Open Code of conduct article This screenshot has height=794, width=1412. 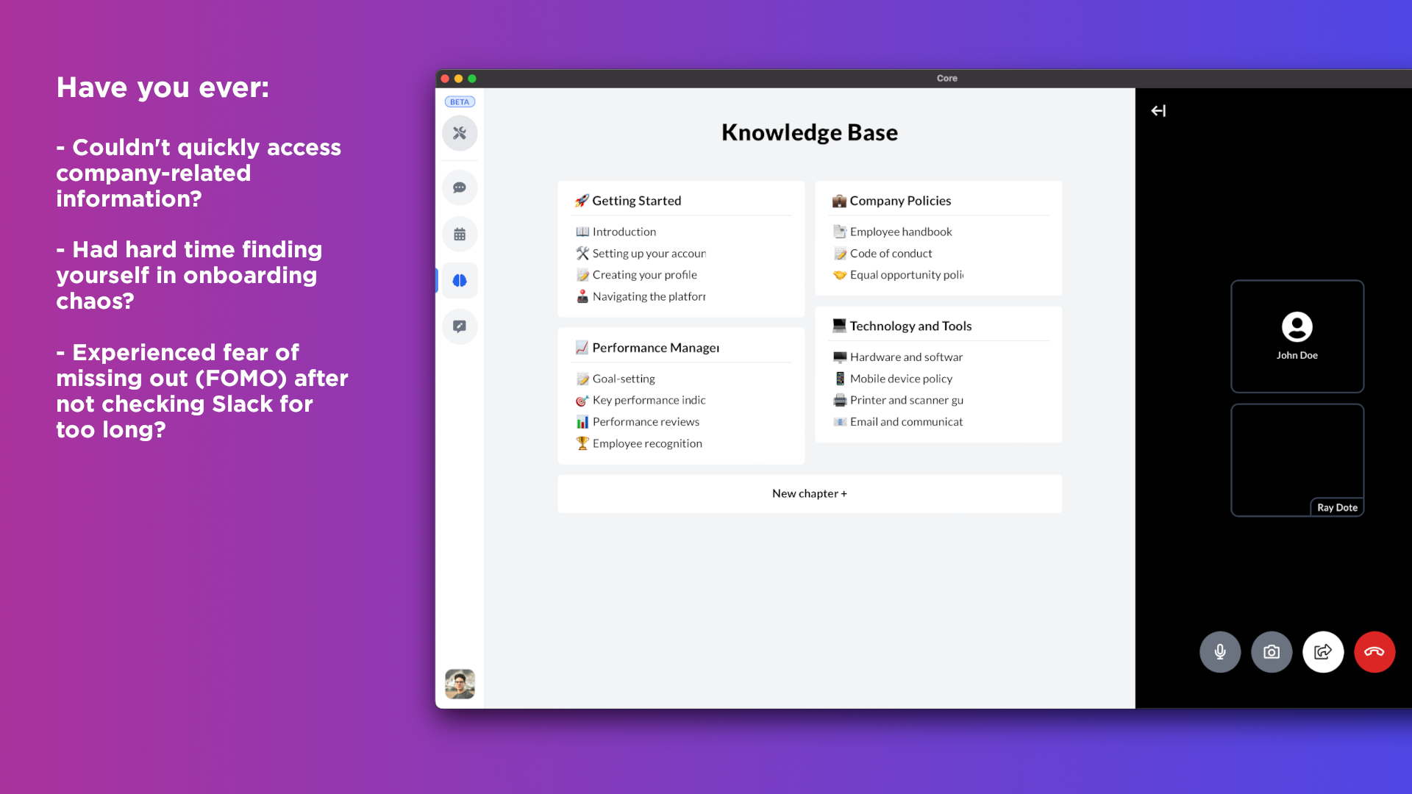(x=883, y=253)
